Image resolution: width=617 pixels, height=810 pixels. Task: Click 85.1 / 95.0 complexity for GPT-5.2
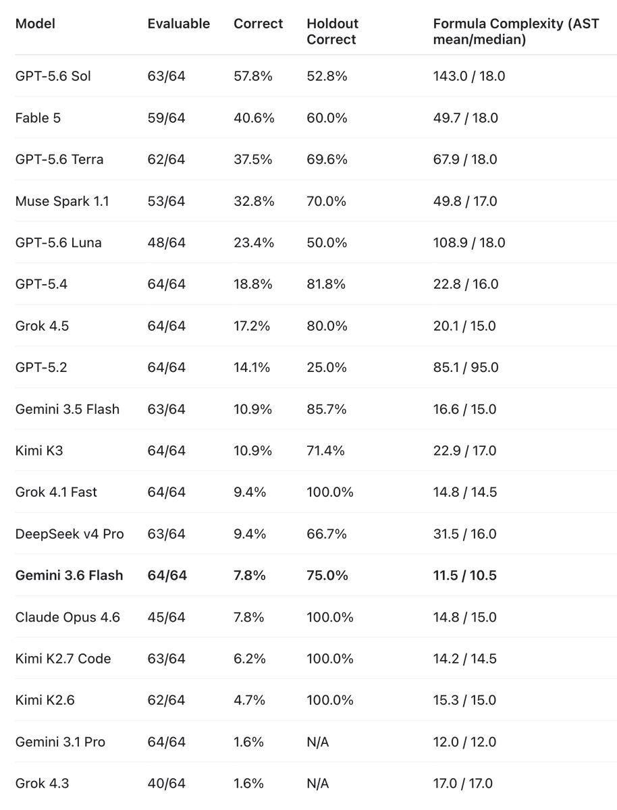[x=466, y=367]
